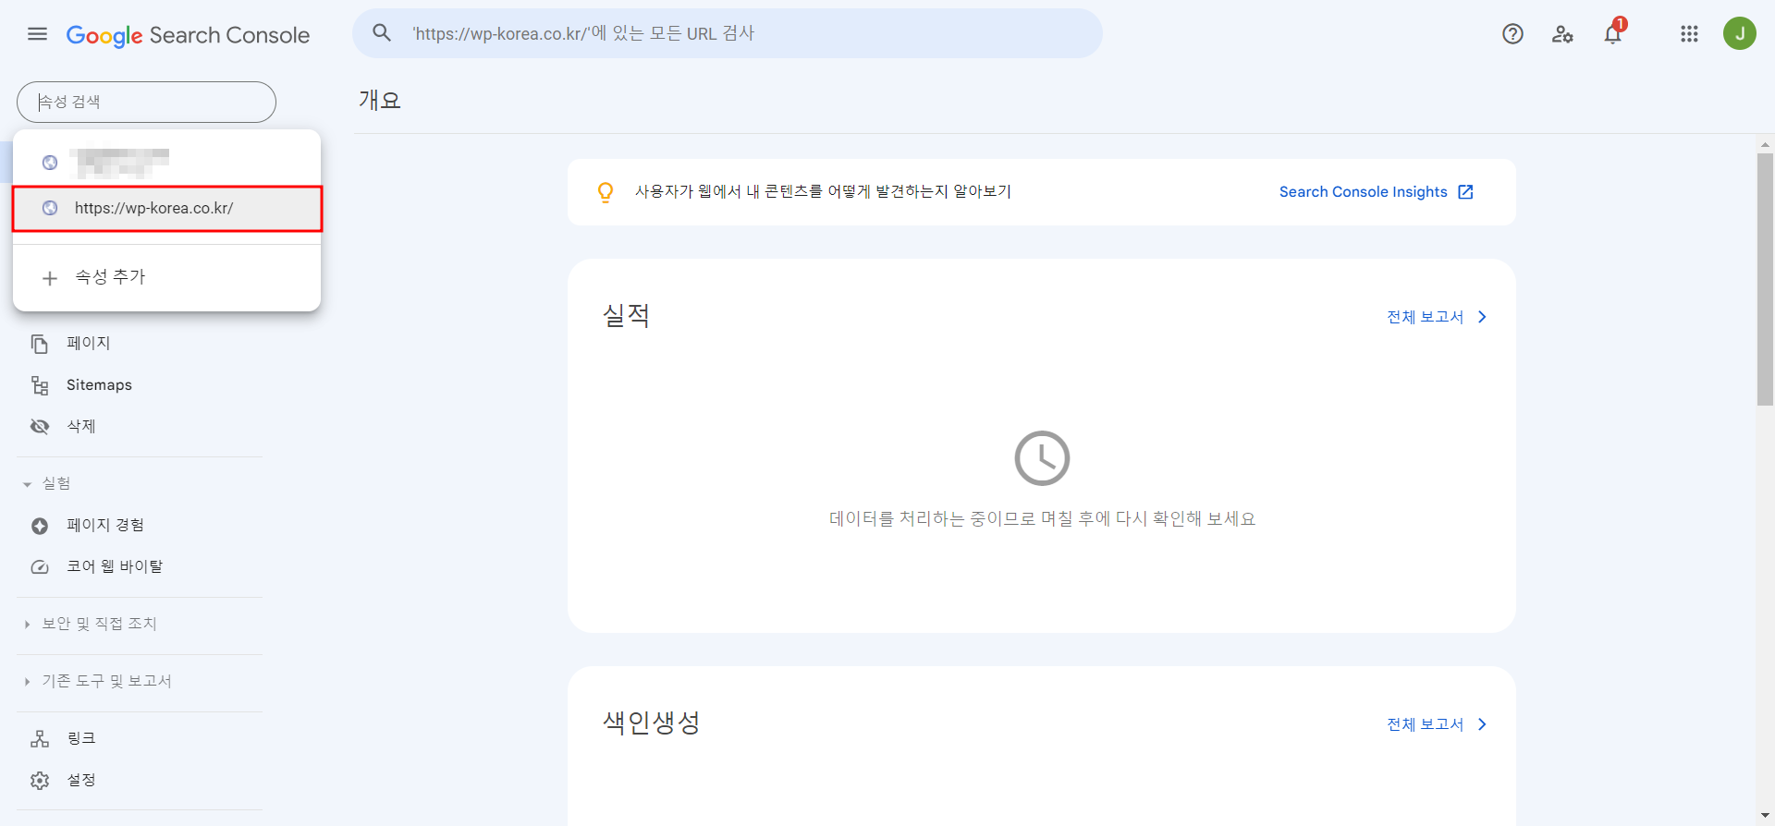
Task: Open the hamburger main menu
Action: click(37, 34)
